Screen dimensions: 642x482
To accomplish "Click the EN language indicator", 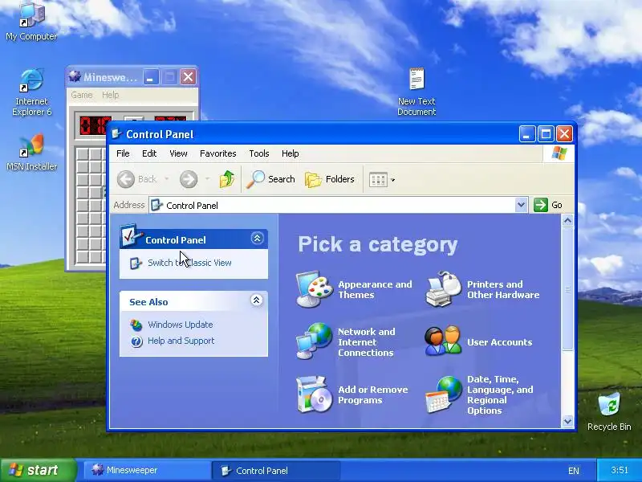I will pos(574,471).
